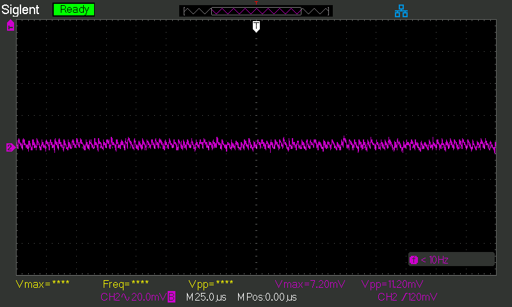Select the yellow Freq measurement readout
Image resolution: width=512 pixels, height=307 pixels.
[x=125, y=284]
